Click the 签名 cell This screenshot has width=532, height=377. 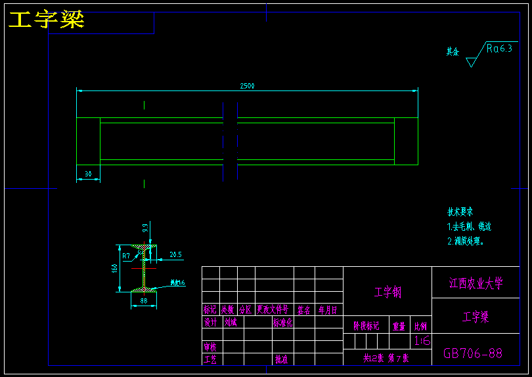(x=304, y=309)
